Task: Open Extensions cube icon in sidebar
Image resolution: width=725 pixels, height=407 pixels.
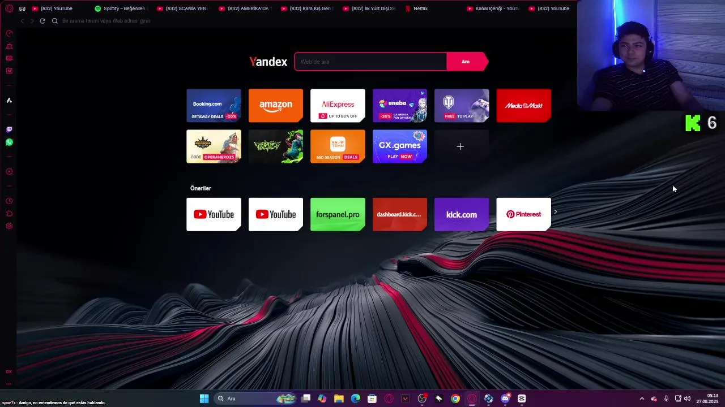Action: coord(9,214)
